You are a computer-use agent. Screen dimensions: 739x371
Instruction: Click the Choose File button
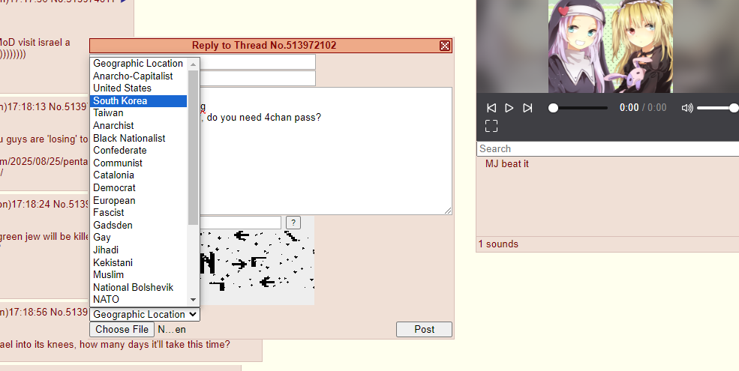(x=122, y=330)
